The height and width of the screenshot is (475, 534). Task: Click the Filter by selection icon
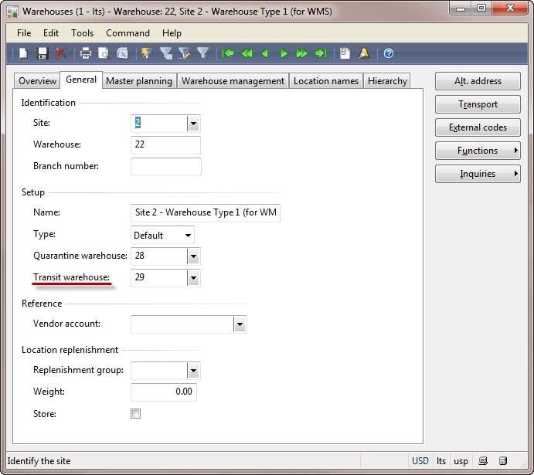pyautogui.click(x=185, y=53)
